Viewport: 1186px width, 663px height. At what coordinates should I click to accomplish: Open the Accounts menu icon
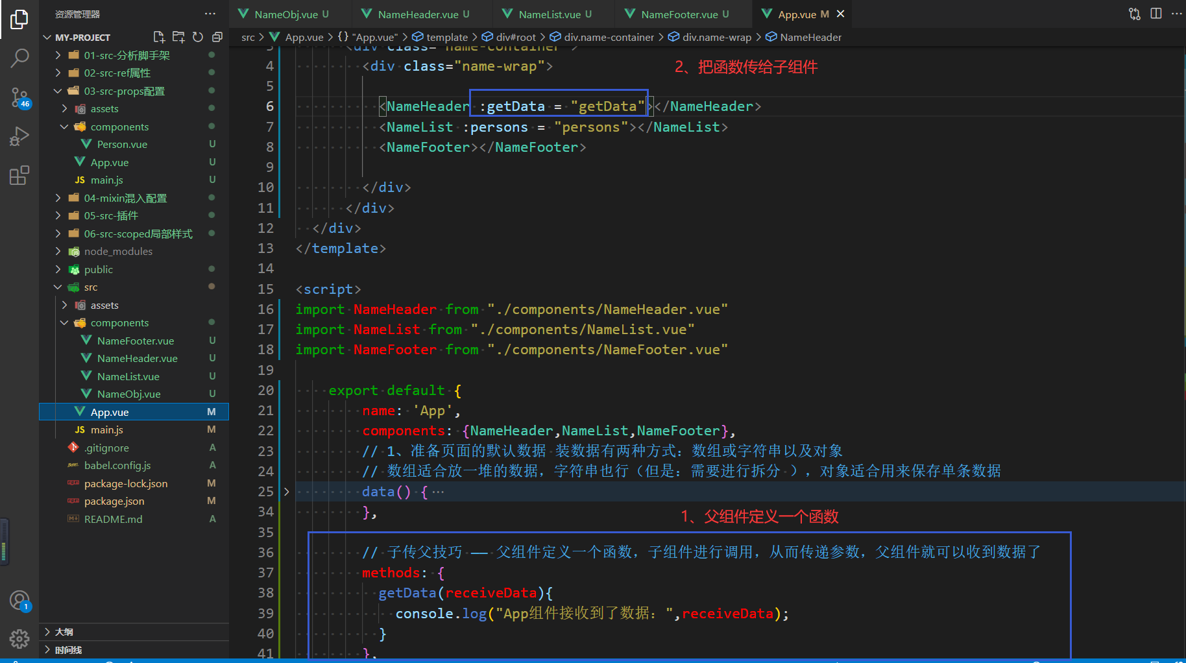tap(19, 601)
